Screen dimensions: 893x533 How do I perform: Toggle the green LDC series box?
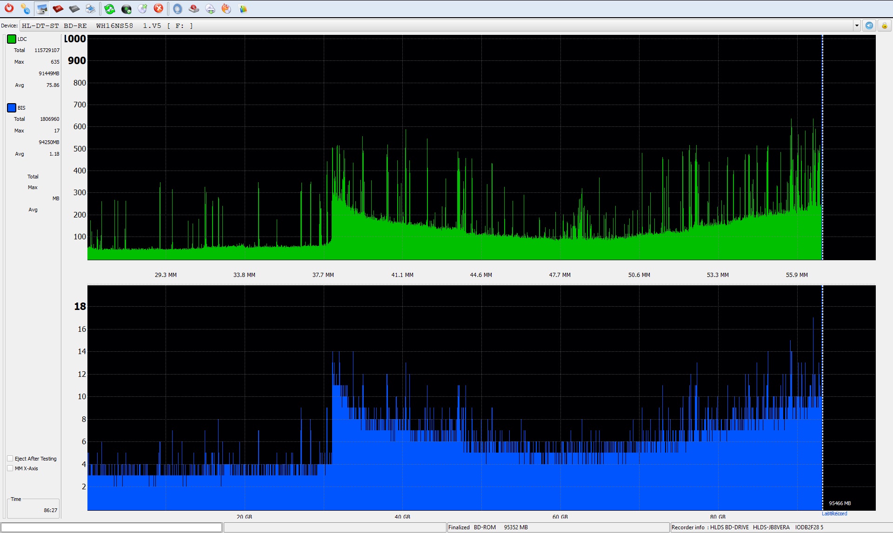(x=12, y=39)
